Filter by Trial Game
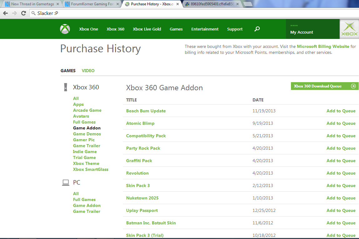Screen dimensions: 359x239 pos(84,157)
